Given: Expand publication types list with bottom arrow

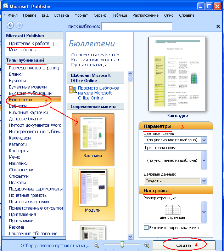Looking at the screenshot, I should pos(34,238).
